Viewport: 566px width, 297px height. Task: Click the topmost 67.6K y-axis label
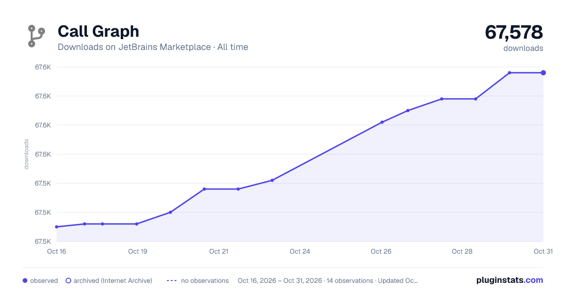pos(43,67)
